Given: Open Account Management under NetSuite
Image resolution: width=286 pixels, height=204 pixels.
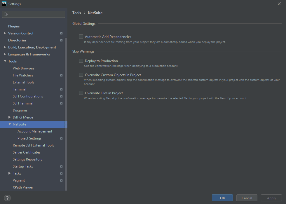Looking at the screenshot, I should pos(35,131).
